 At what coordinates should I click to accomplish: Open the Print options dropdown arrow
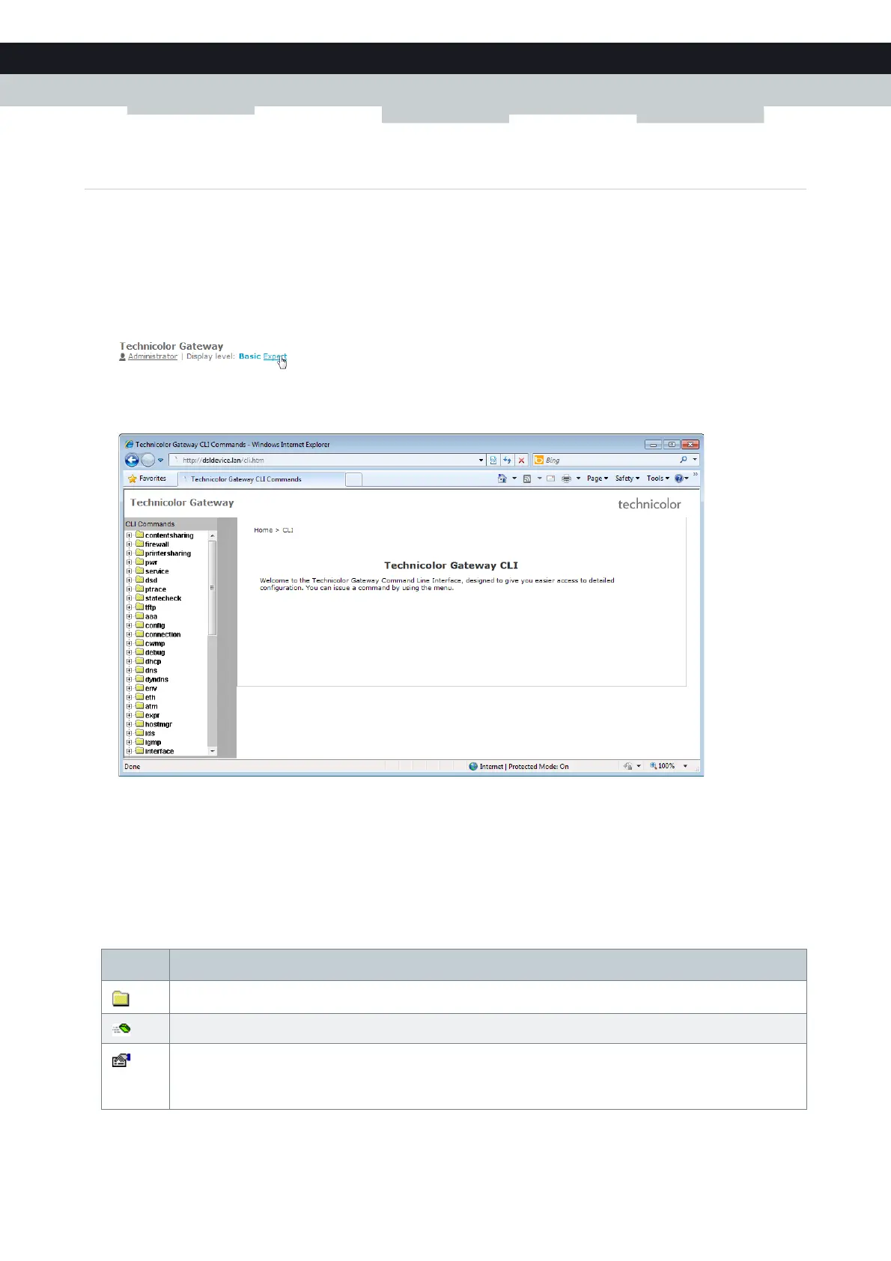pyautogui.click(x=578, y=478)
